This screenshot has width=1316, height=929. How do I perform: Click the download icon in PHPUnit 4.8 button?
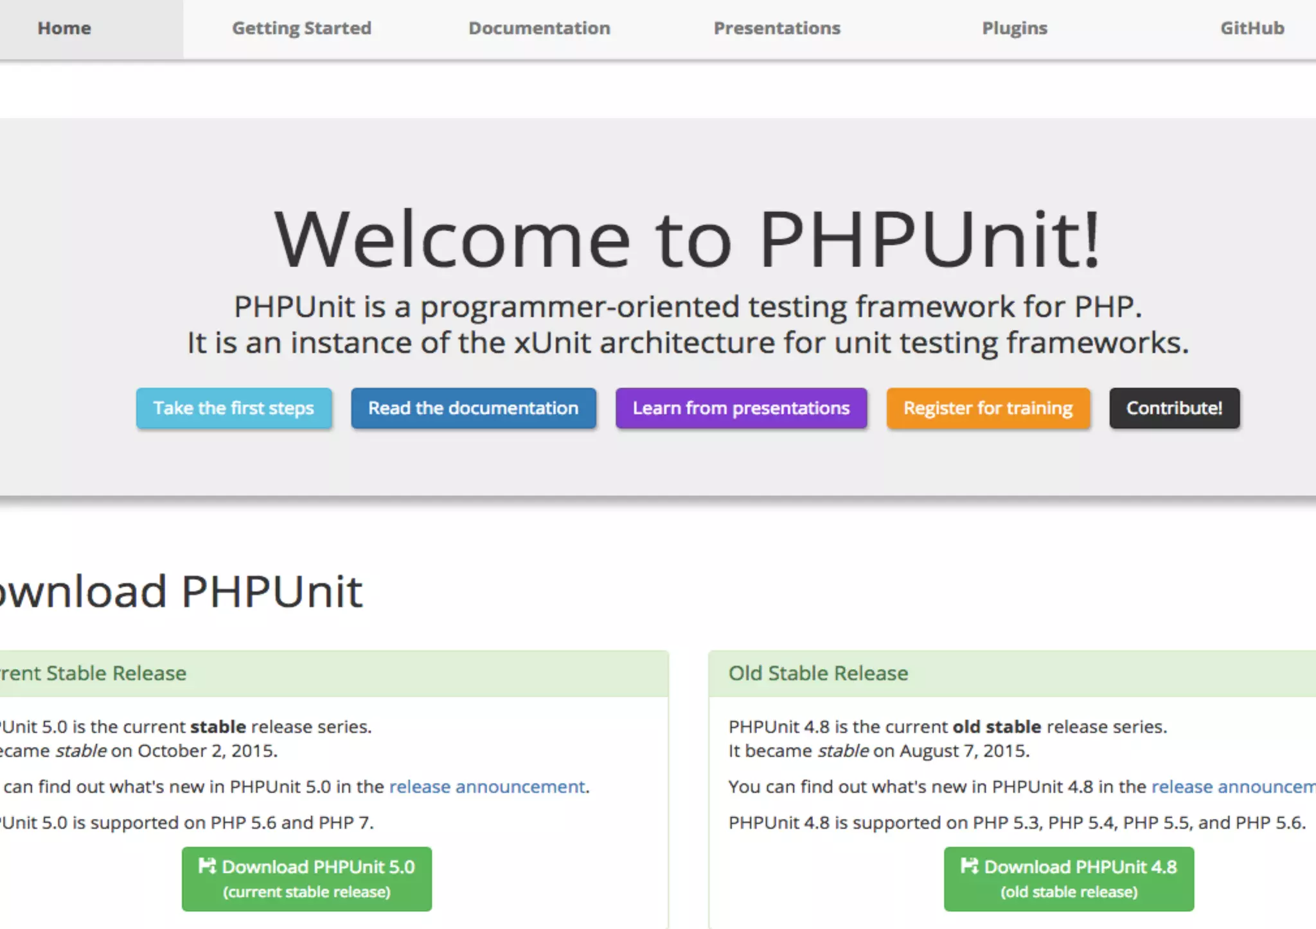969,866
